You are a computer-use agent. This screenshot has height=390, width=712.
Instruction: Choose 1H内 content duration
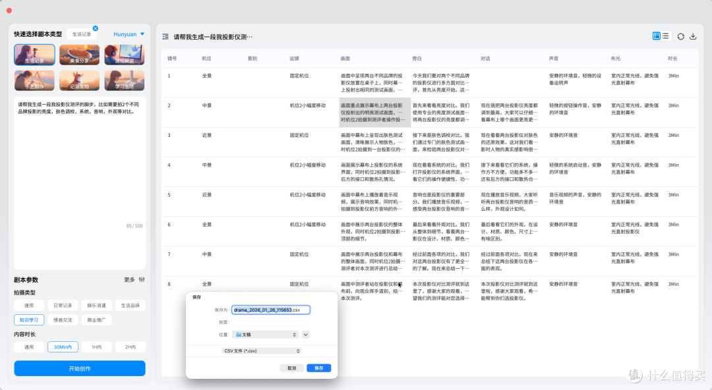click(97, 347)
